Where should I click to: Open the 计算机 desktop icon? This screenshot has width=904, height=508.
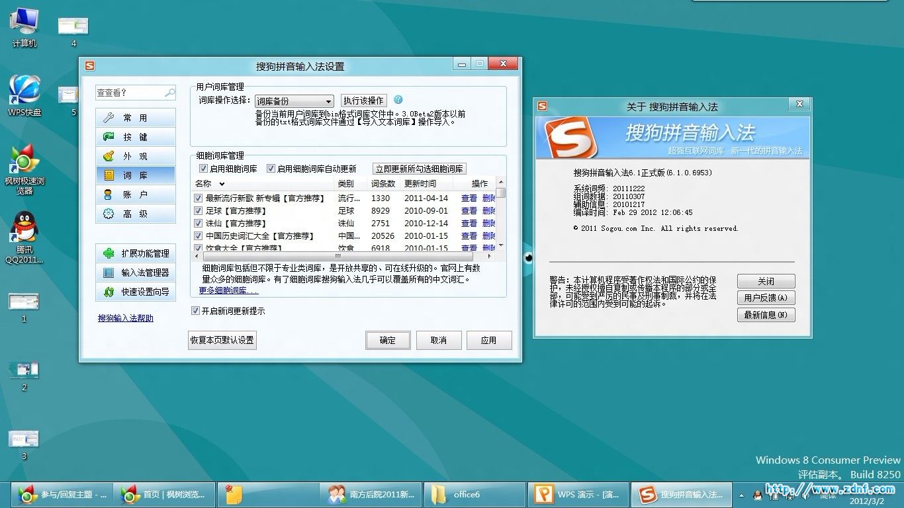coord(24,26)
